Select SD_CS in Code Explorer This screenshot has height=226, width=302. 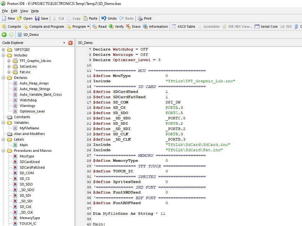(25, 179)
